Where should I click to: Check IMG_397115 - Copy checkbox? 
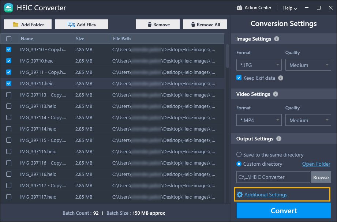click(9, 140)
